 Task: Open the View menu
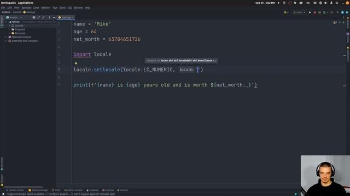[x=17, y=8]
